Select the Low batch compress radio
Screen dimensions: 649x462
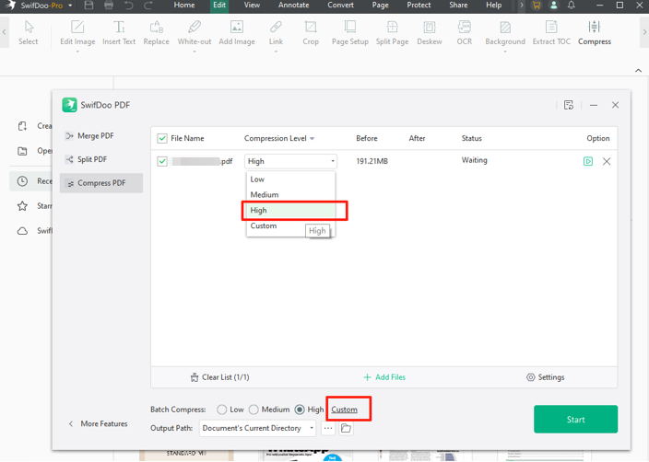pos(222,410)
